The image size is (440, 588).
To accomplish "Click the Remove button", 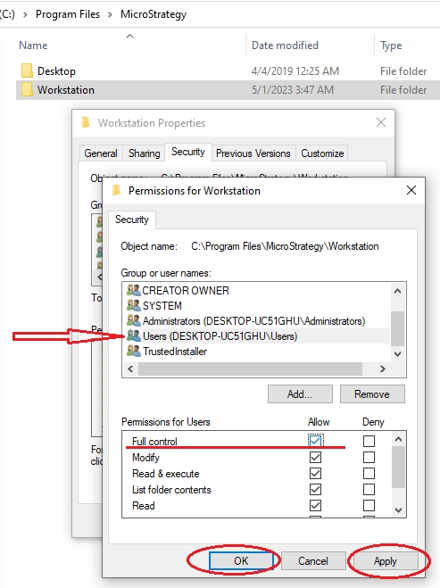I will pyautogui.click(x=372, y=393).
